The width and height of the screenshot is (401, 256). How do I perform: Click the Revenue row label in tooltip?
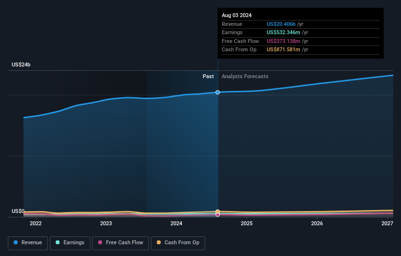(x=232, y=24)
